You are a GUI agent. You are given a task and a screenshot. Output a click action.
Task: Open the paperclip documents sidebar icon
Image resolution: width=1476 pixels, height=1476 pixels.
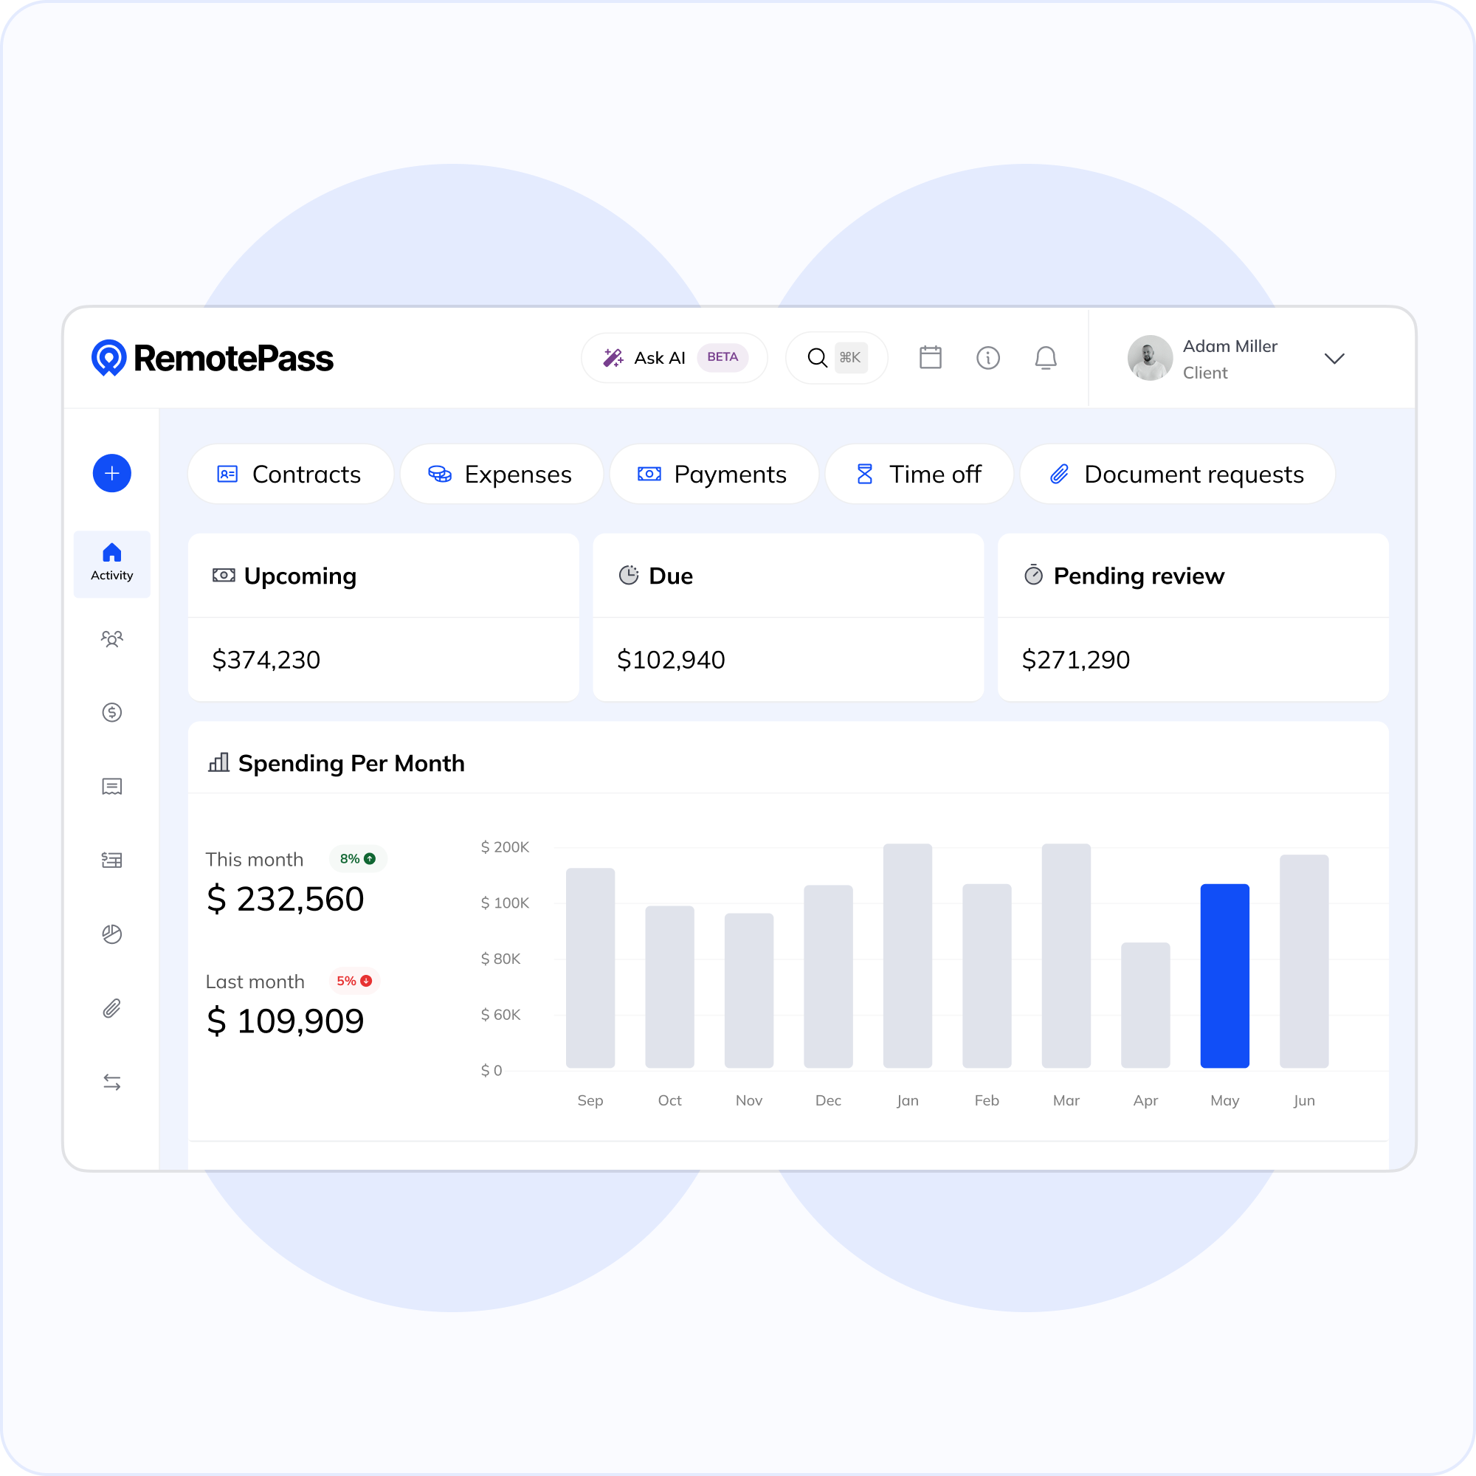click(x=111, y=1008)
